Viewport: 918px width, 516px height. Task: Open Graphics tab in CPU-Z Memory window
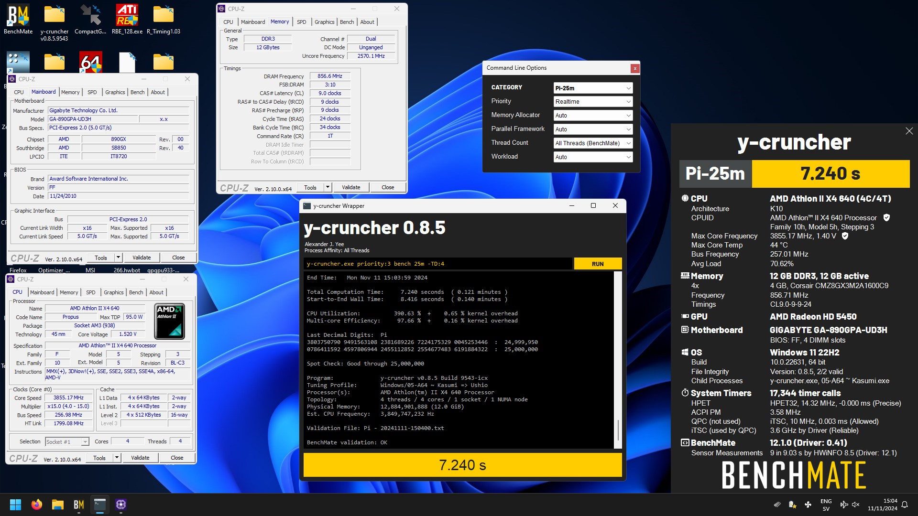click(324, 22)
